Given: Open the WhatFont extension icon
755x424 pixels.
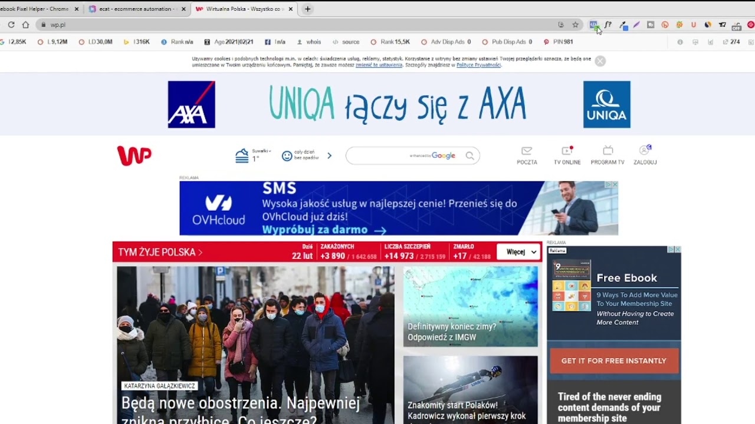Looking at the screenshot, I should 608,25.
